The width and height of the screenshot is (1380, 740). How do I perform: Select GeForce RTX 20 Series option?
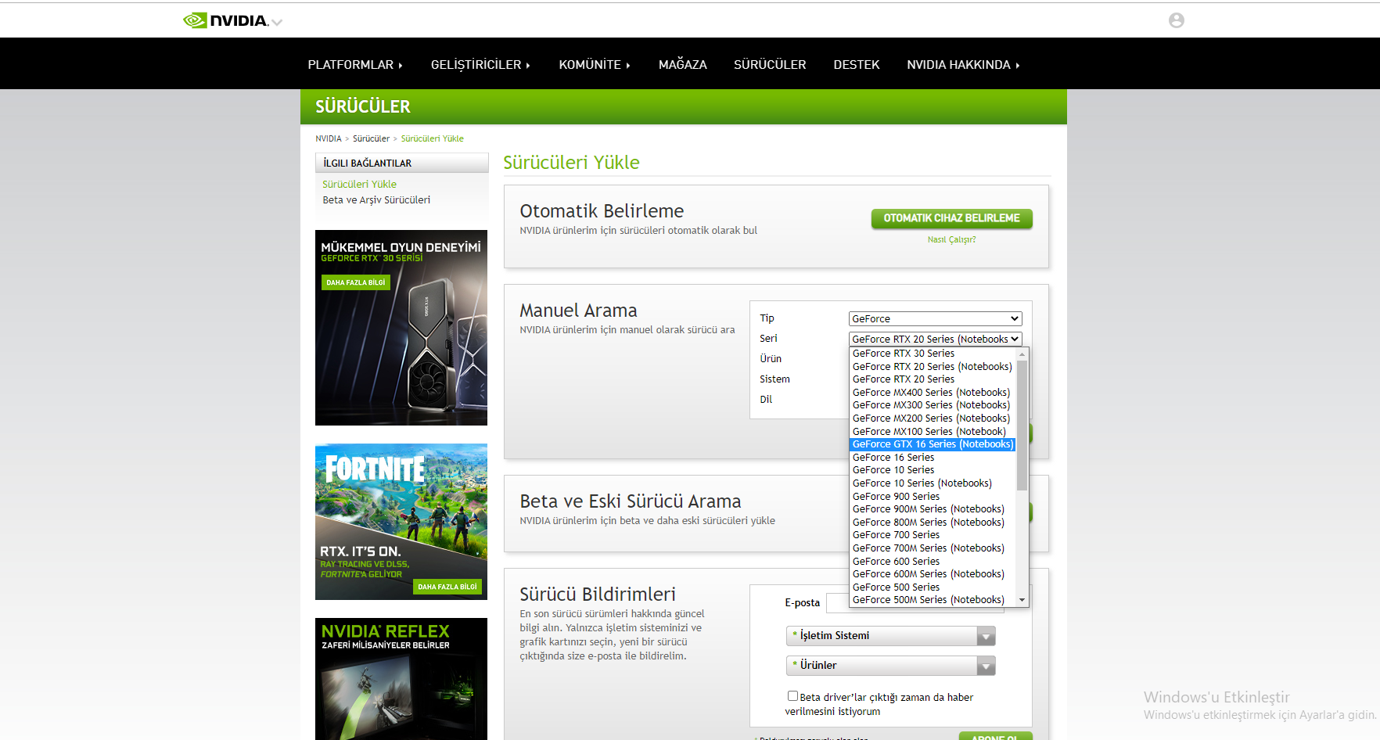pos(933,379)
